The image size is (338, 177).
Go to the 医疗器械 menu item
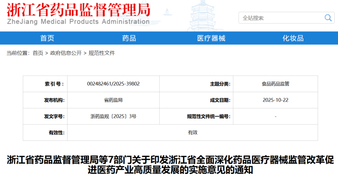coord(211,38)
